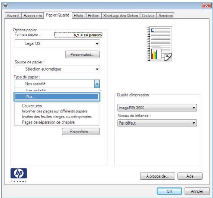The width and height of the screenshot is (213, 198).
Task: Confirm with the OK button
Action: 169,191
